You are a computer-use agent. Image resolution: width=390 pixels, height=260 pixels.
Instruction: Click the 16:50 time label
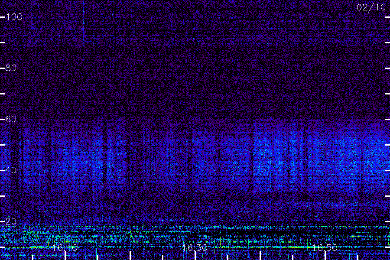[325, 247]
